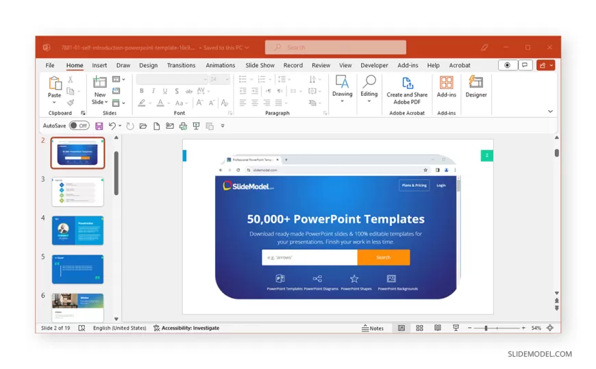Open the Animations tab
This screenshot has width=596, height=369.
(x=221, y=65)
